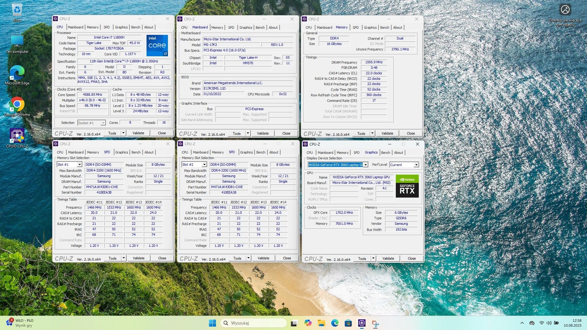
Task: Select the Ten komputer desktop icon
Action: (17, 44)
